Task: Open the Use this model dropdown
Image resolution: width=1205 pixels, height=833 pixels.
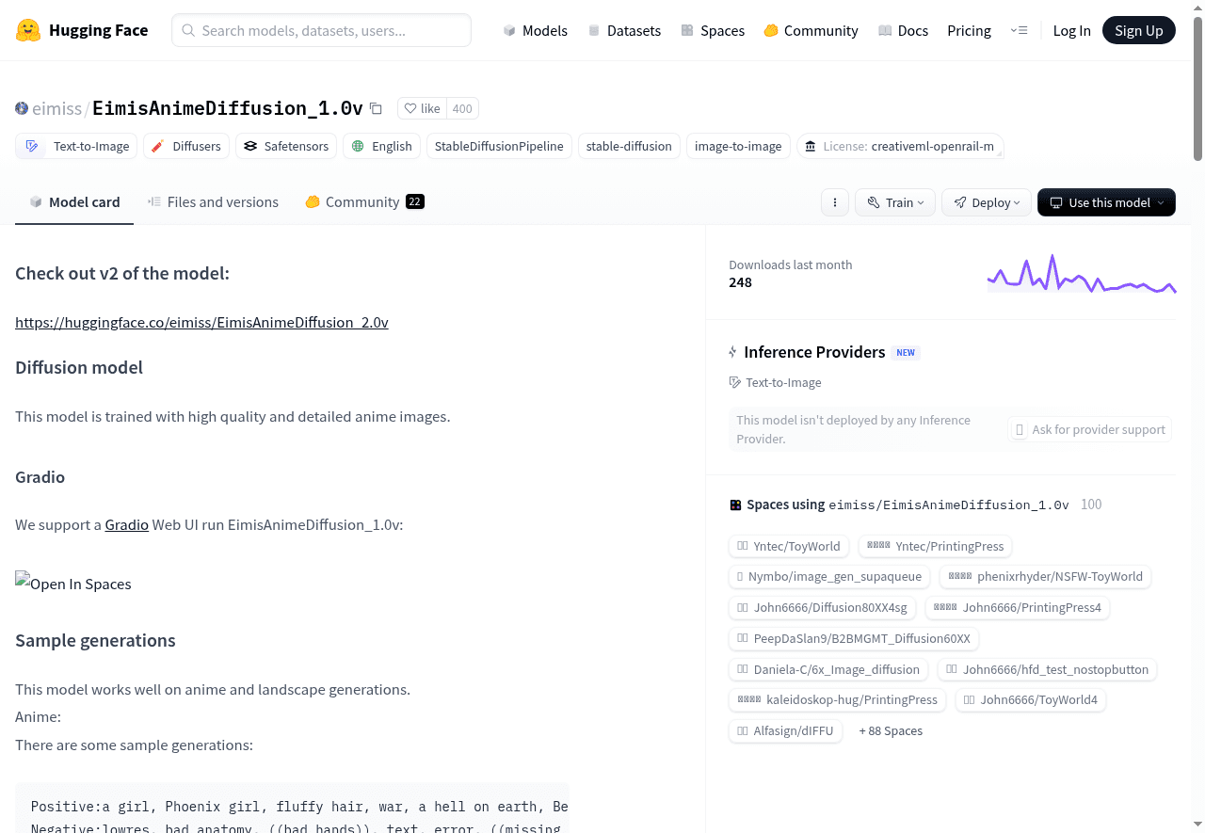Action: (x=1106, y=202)
